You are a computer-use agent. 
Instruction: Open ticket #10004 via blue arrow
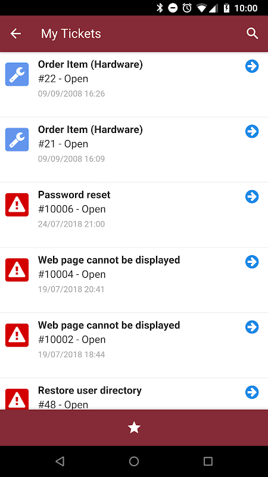(252, 262)
